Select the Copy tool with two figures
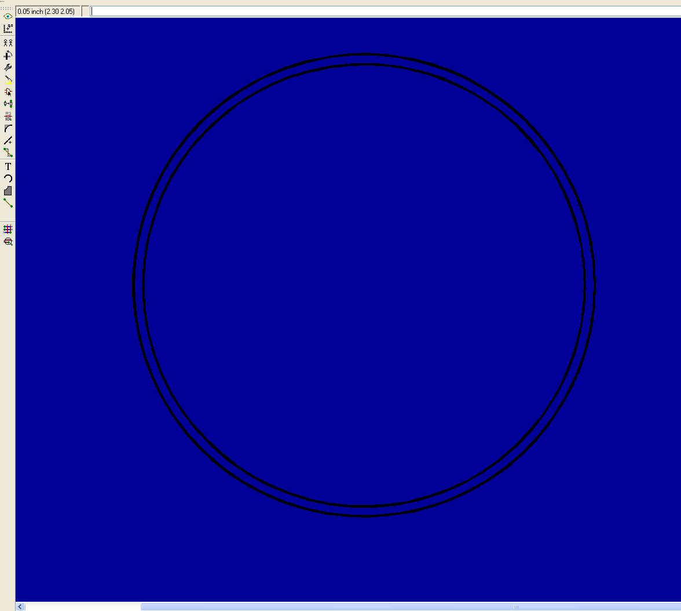Image resolution: width=681 pixels, height=611 pixels. click(8, 43)
